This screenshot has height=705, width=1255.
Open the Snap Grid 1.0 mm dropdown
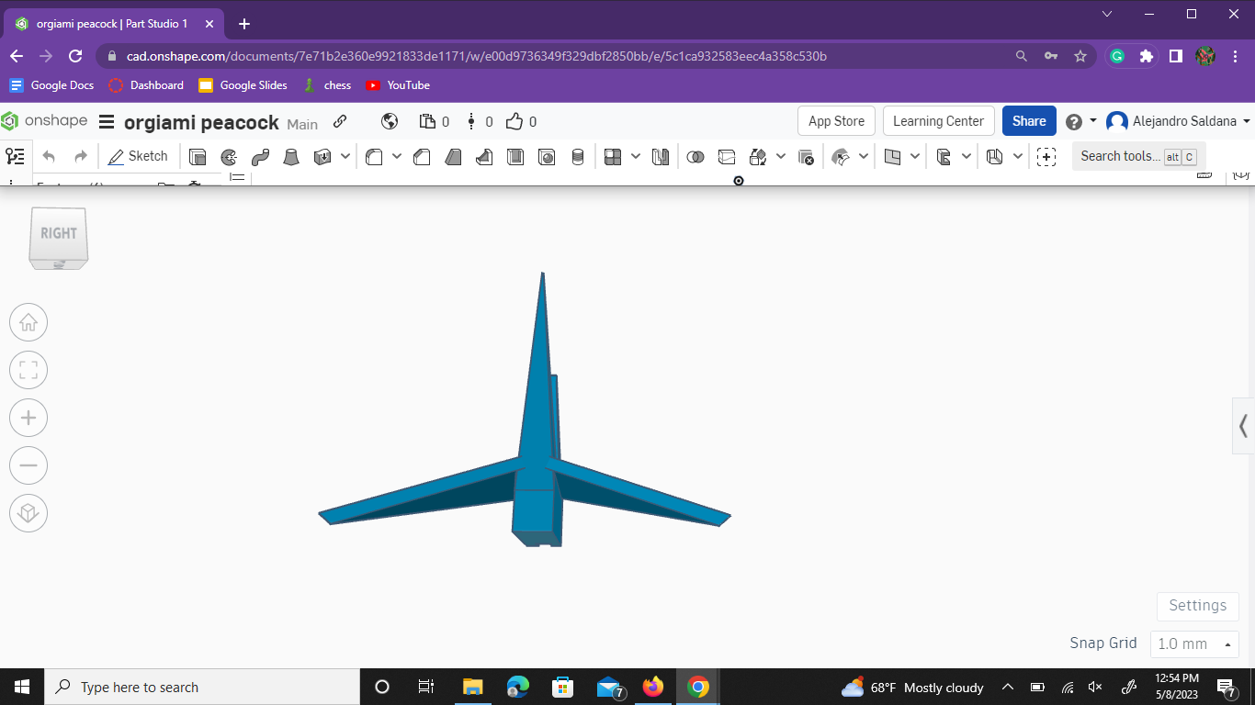pyautogui.click(x=1194, y=643)
